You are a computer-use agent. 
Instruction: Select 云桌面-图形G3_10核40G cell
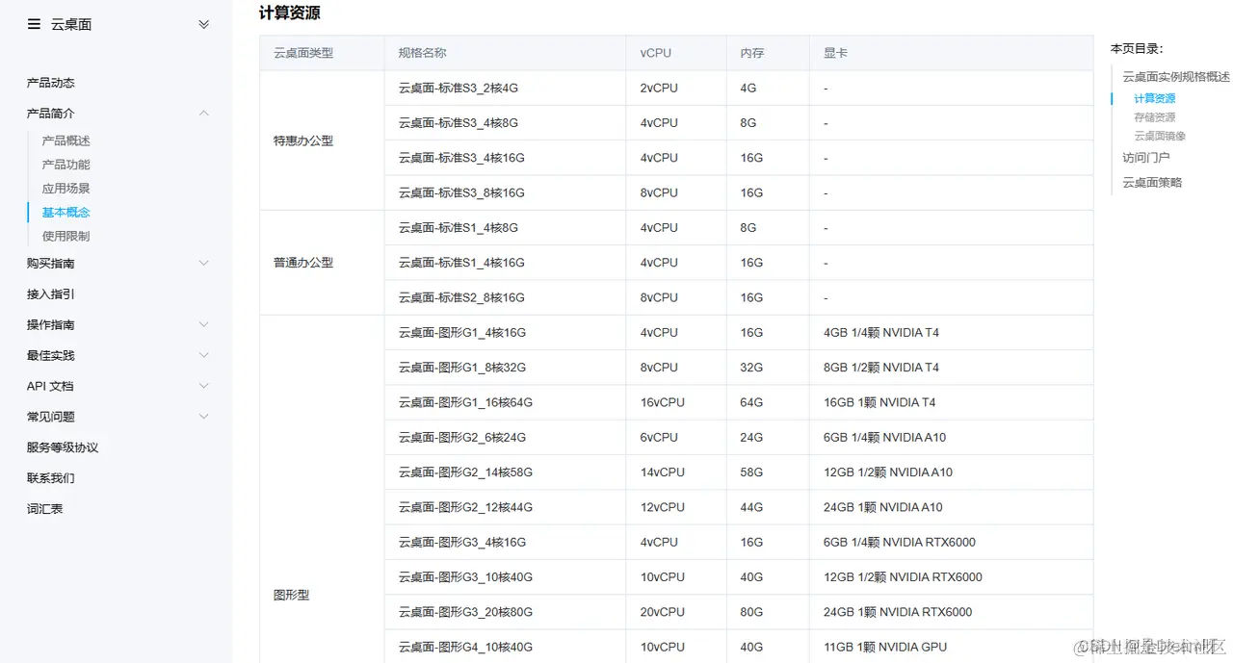click(x=506, y=577)
